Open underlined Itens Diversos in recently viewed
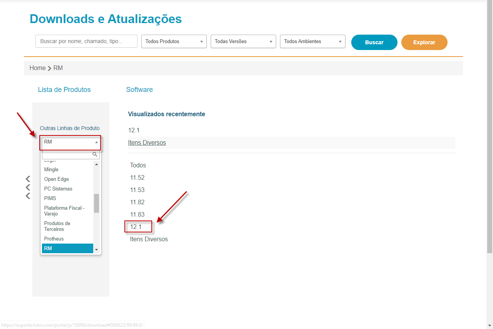The height and width of the screenshot is (329, 493). (x=147, y=143)
